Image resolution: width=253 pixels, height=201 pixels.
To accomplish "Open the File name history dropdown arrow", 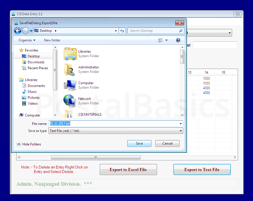I will pos(181,124).
